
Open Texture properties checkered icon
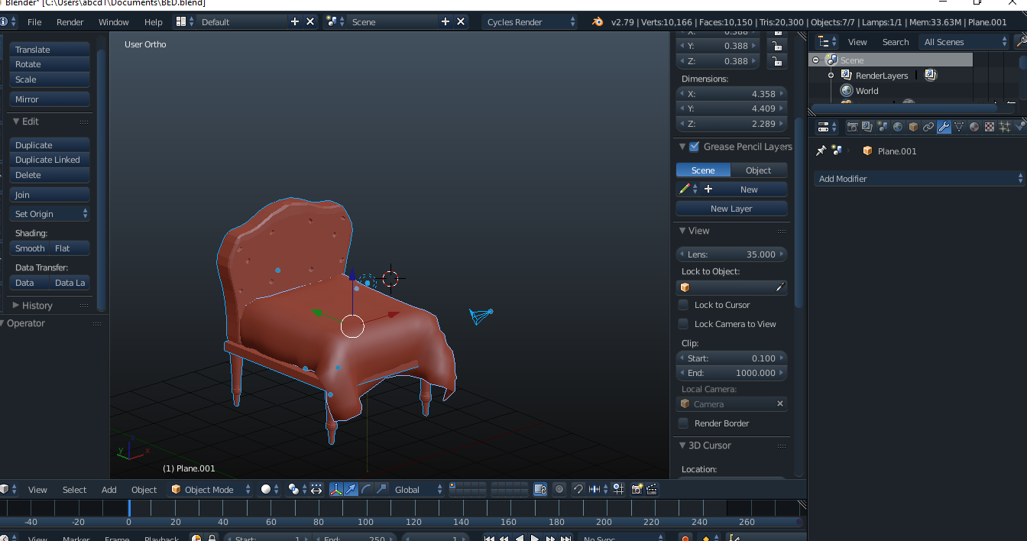(990, 127)
